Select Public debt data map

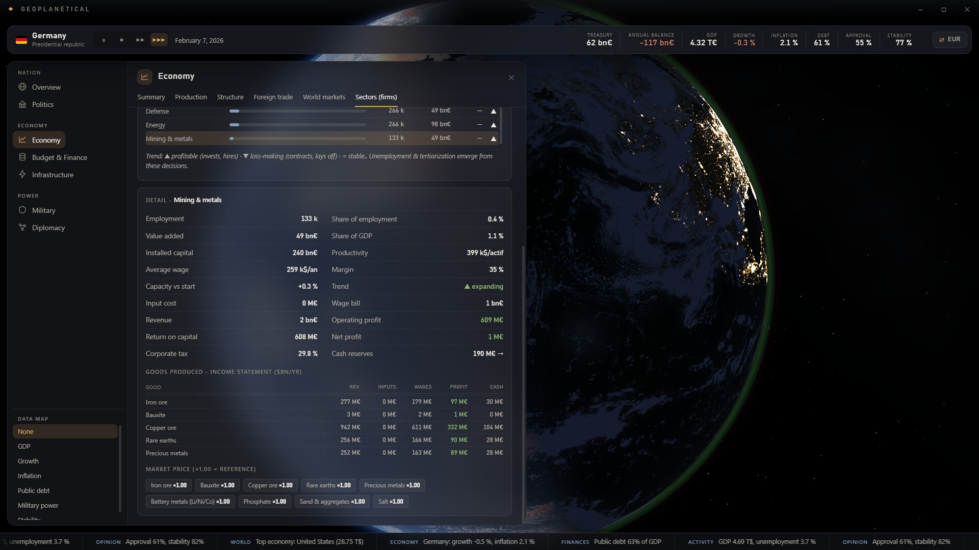tap(65, 490)
